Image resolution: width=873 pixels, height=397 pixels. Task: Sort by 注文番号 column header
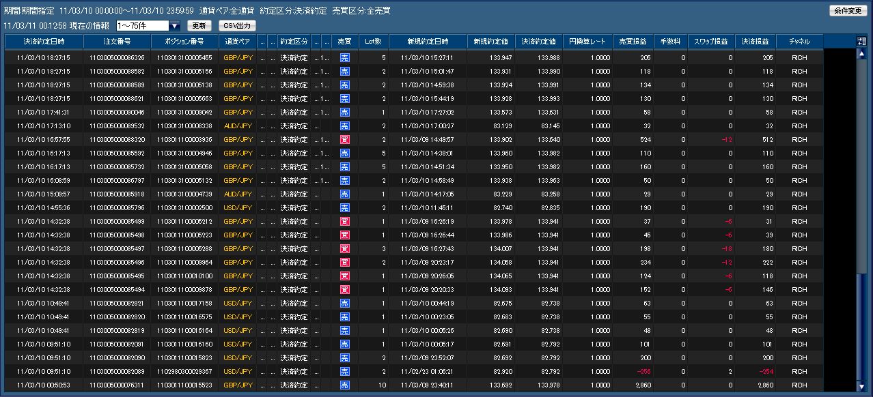[117, 42]
